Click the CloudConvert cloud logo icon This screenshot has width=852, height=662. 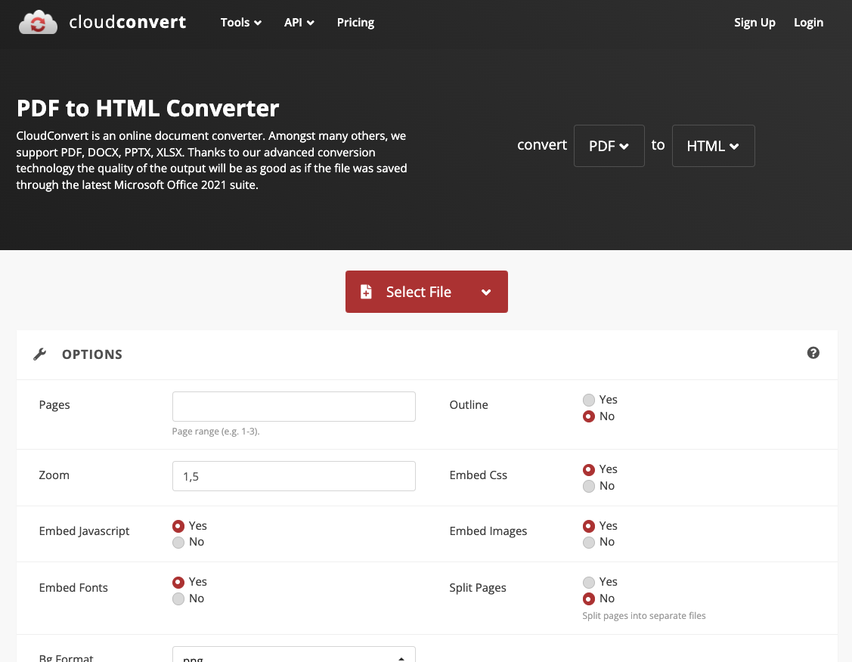point(38,22)
